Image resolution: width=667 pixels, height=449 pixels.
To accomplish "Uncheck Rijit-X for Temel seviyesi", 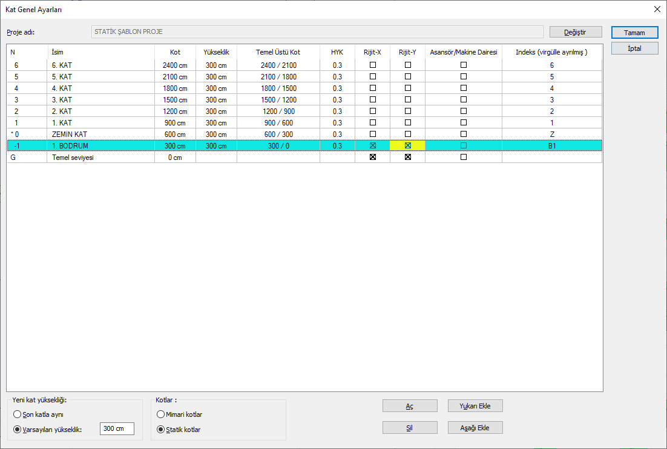I will coord(373,157).
